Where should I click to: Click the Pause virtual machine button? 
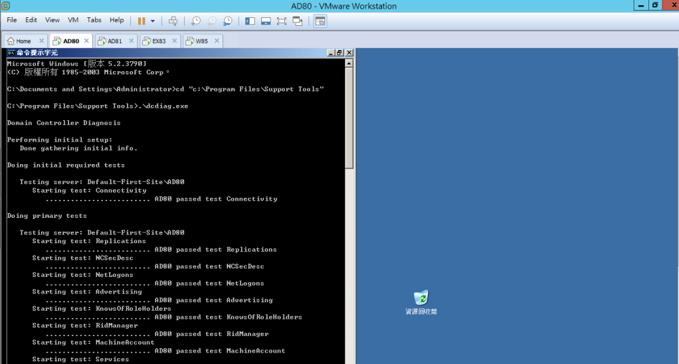142,21
